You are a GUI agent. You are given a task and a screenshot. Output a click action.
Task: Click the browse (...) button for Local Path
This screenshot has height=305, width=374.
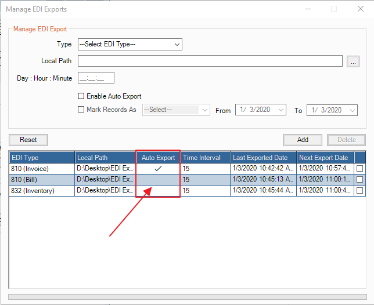pyautogui.click(x=353, y=61)
